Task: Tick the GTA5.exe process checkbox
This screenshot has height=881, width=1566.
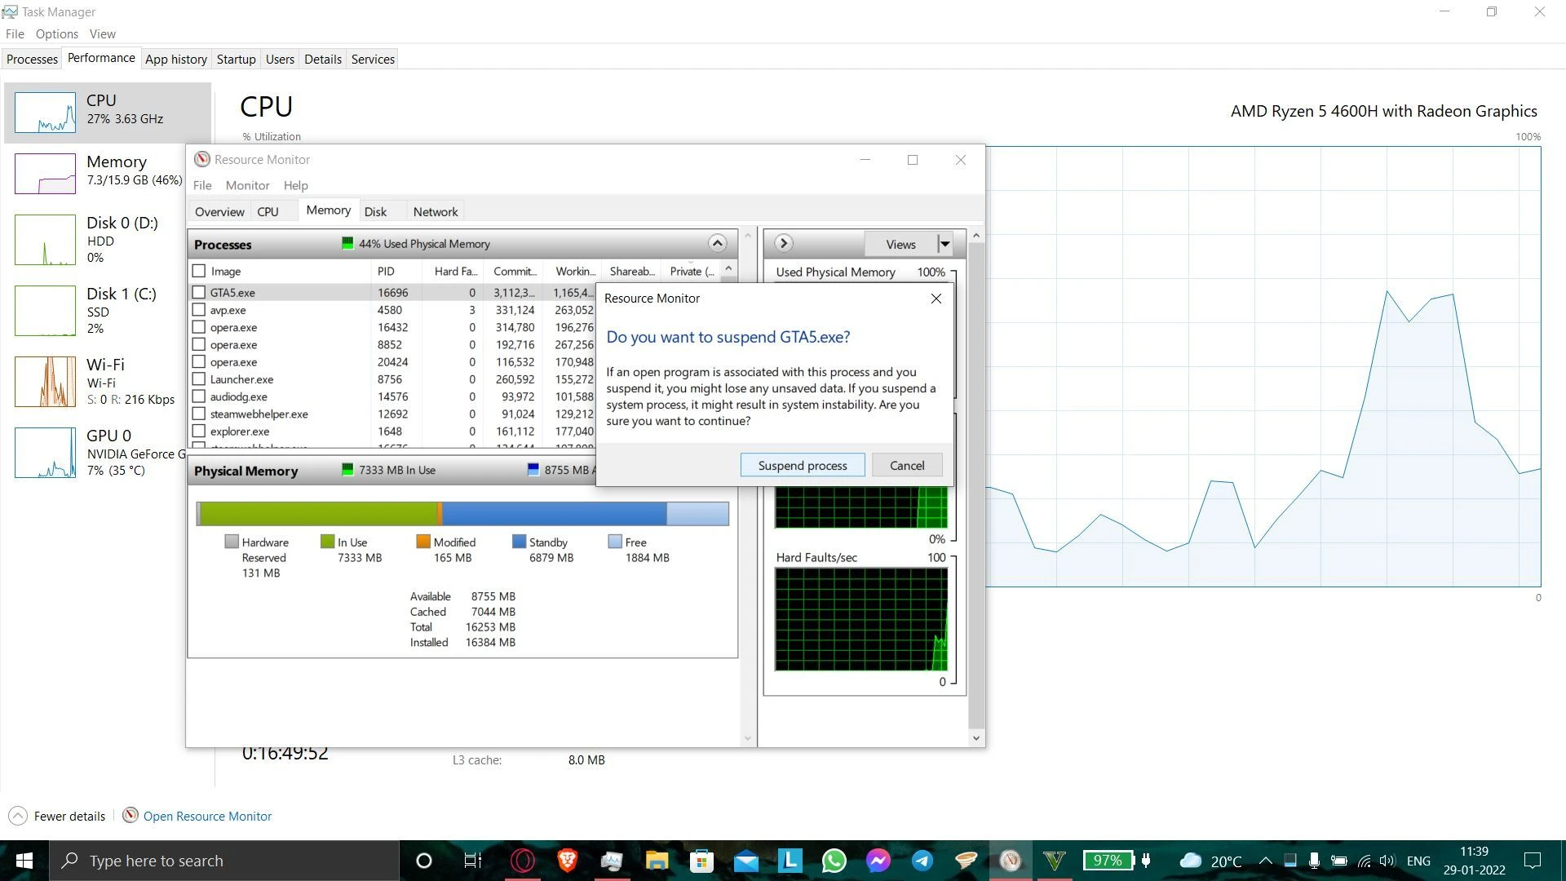Action: coord(199,292)
